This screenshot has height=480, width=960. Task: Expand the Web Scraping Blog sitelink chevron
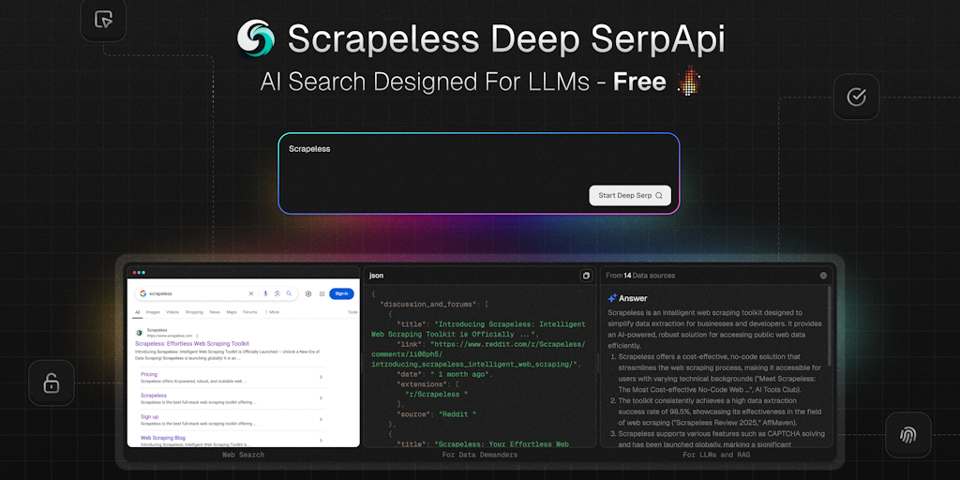point(321,441)
